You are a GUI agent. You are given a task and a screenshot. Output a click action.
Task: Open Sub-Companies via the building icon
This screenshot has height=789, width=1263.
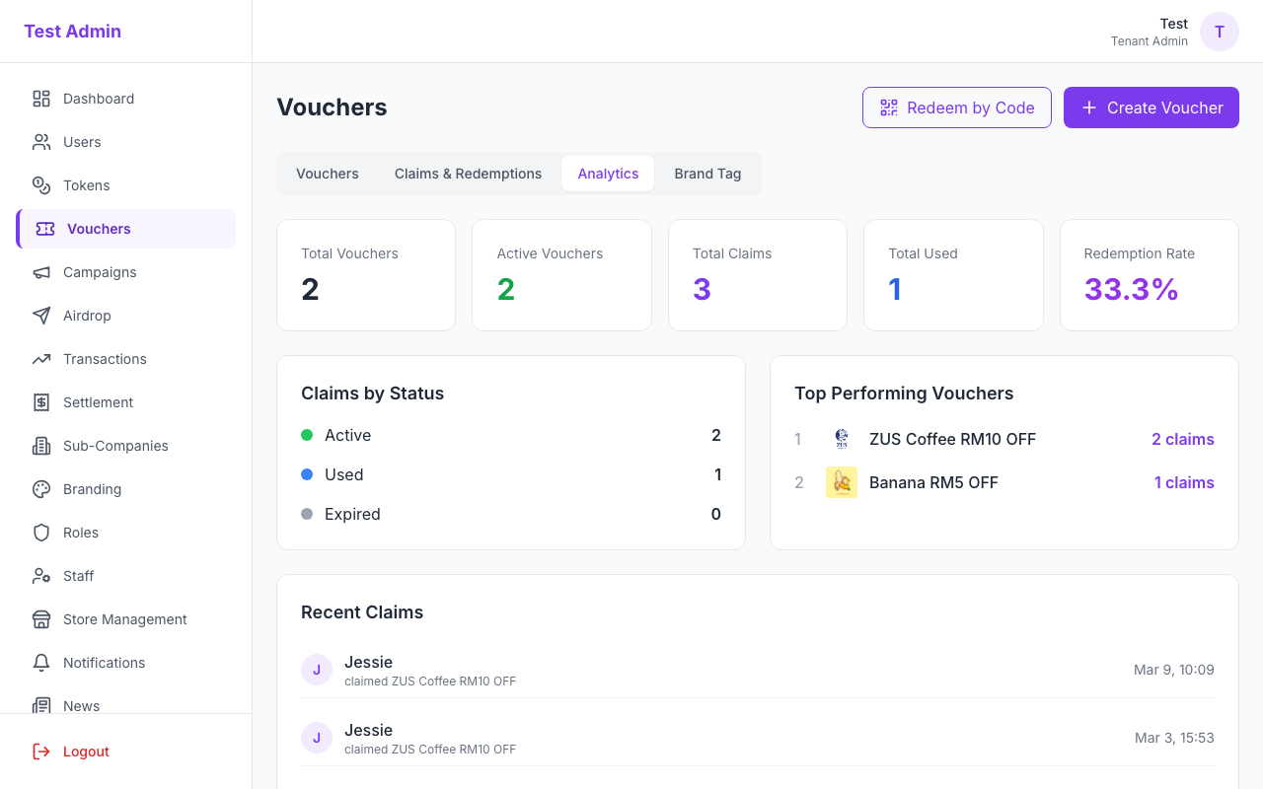(40, 446)
